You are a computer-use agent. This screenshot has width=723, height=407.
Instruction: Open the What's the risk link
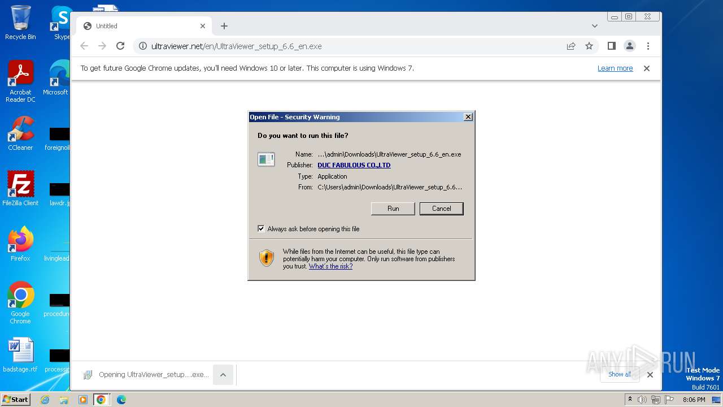[330, 266]
